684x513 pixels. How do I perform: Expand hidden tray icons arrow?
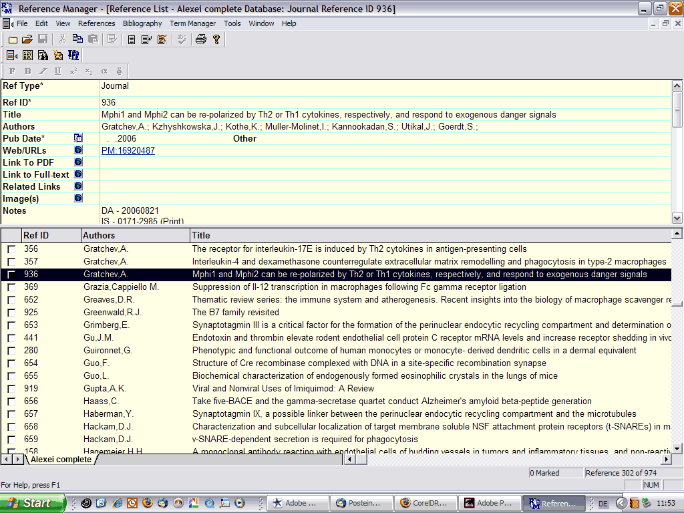621,503
